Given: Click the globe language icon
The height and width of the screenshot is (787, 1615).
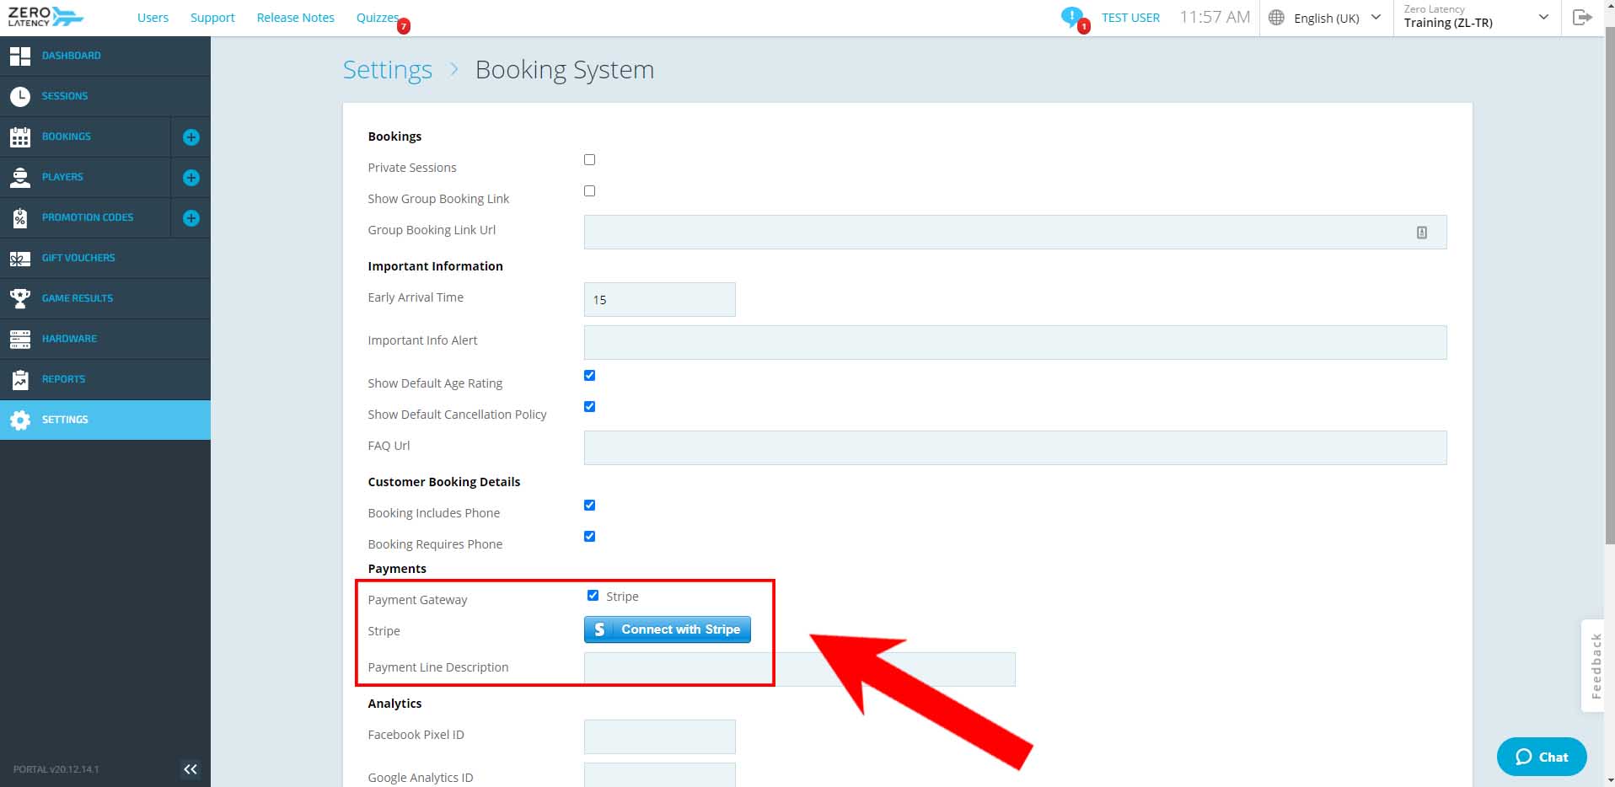Looking at the screenshot, I should pos(1276,18).
